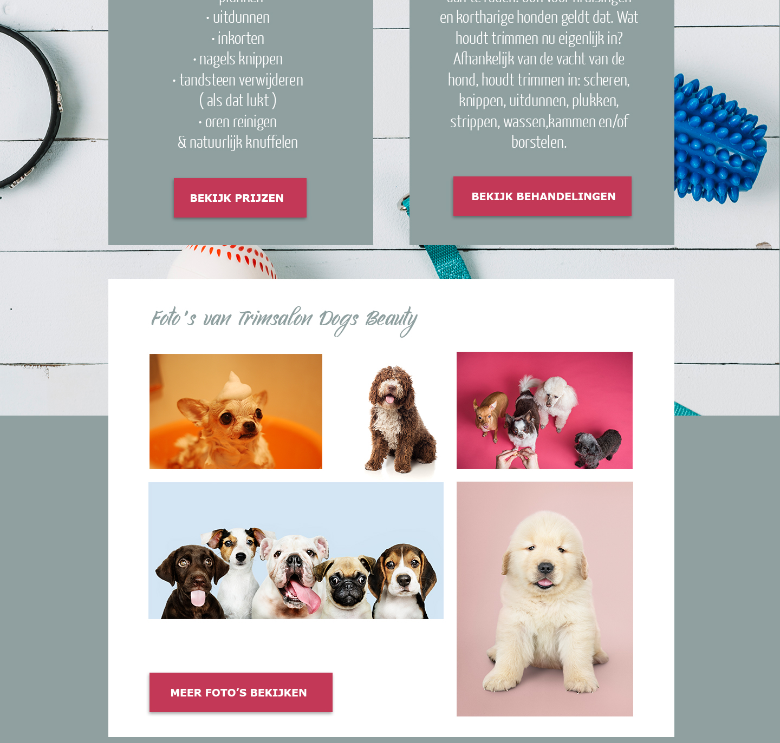Click Meer Foto's Bekijken button
This screenshot has width=780, height=743.
tap(241, 692)
